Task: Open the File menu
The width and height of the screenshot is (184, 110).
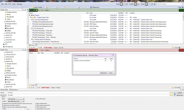Action: point(2,4)
